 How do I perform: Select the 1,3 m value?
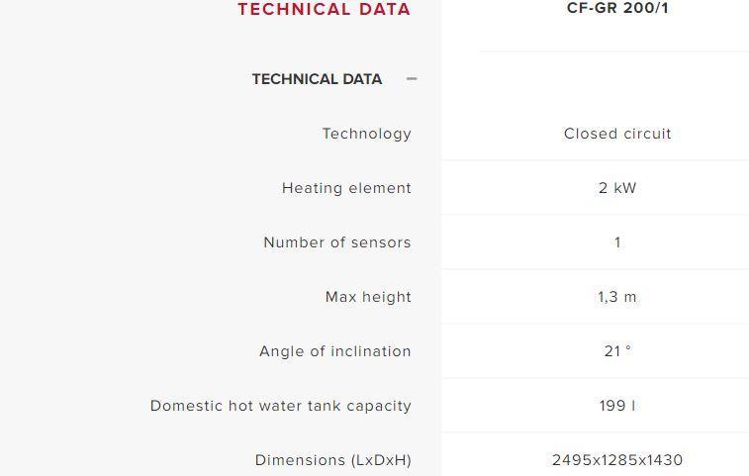click(617, 297)
